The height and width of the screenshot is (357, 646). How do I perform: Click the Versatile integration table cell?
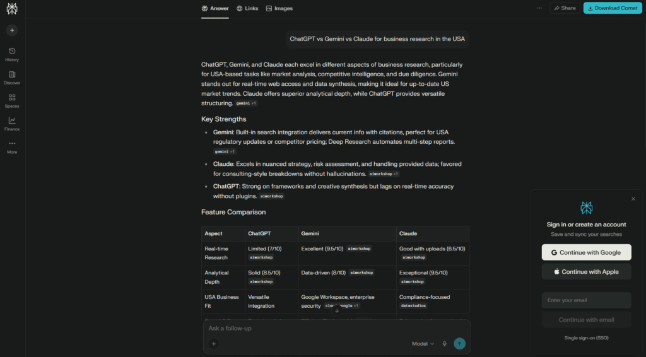tap(261, 301)
